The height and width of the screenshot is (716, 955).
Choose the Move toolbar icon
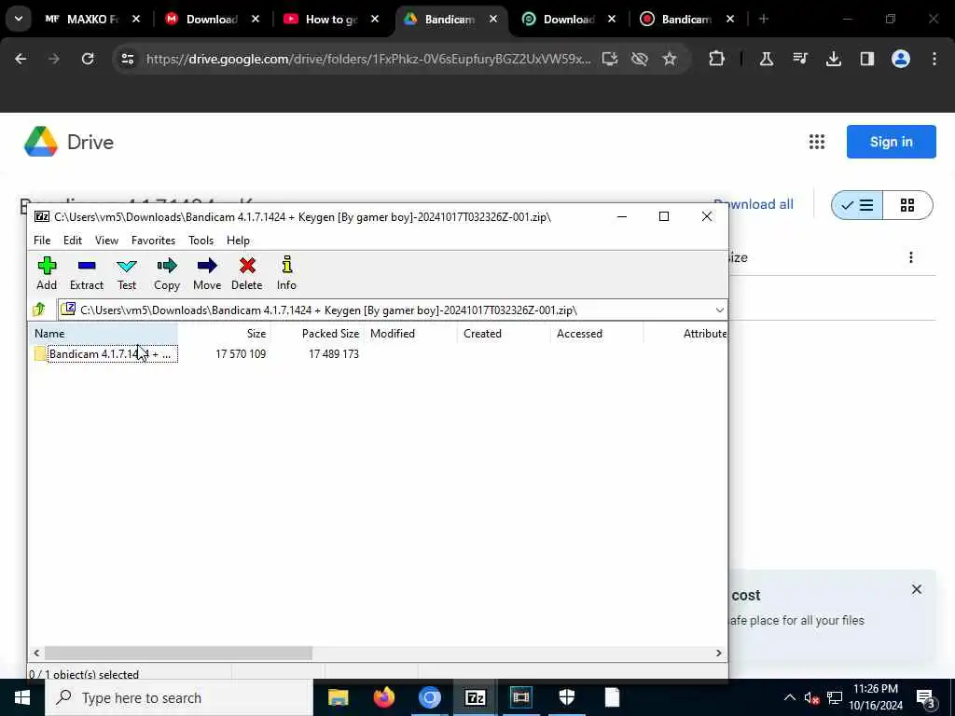207,273
